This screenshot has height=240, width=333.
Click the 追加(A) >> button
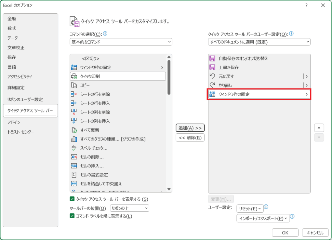[x=190, y=128]
